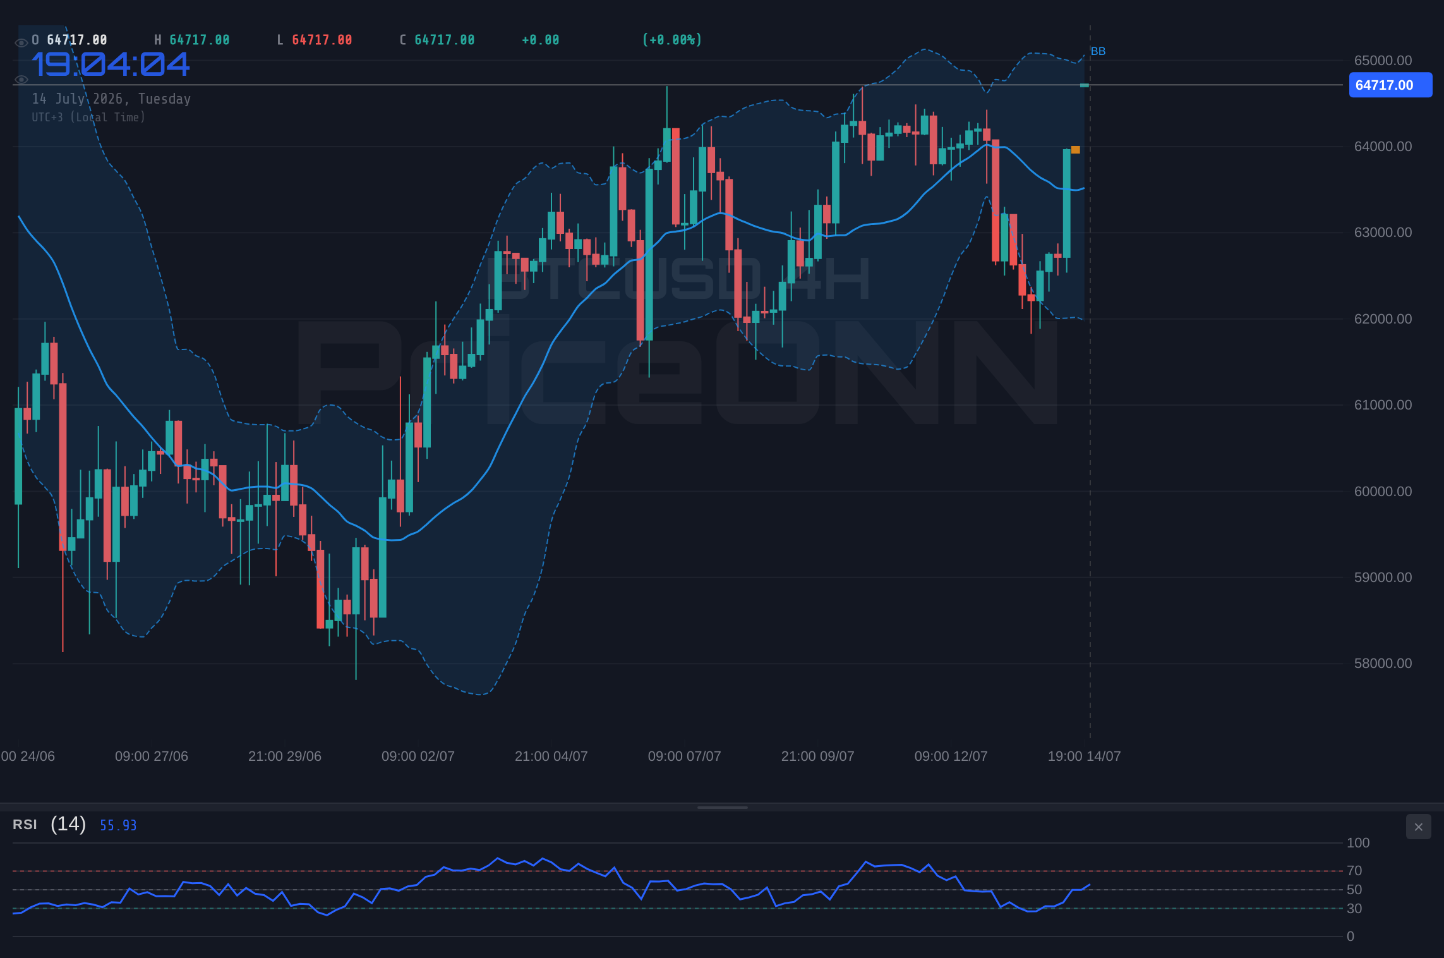The width and height of the screenshot is (1444, 958).
Task: Click the RSI scale 50 label
Action: (1354, 890)
